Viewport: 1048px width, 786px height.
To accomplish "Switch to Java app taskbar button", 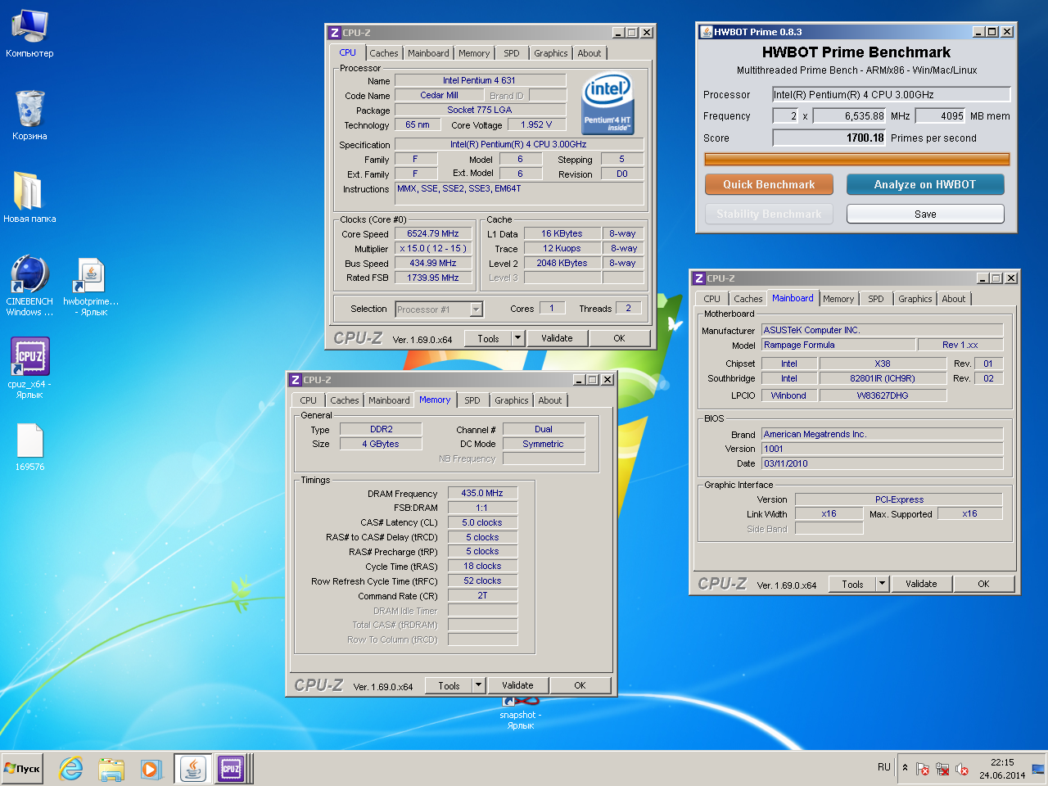I will [192, 769].
